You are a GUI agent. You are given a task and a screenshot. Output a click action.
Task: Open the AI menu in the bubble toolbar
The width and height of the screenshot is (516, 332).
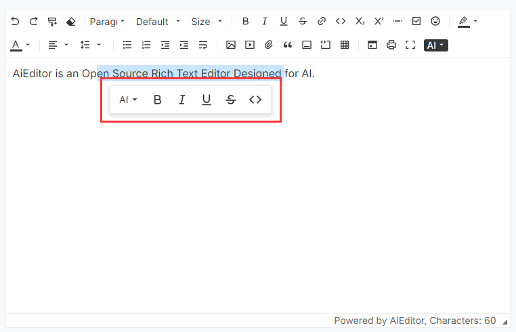coord(129,100)
